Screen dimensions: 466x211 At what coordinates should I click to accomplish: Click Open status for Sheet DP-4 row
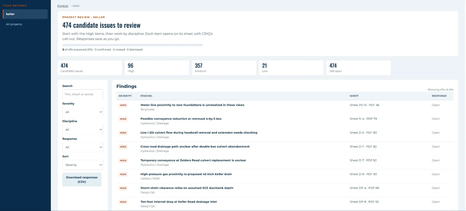click(x=436, y=188)
